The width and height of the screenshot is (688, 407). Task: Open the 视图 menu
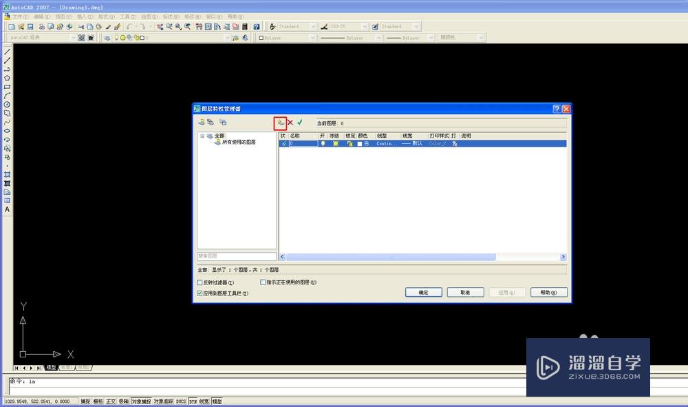[x=63, y=17]
